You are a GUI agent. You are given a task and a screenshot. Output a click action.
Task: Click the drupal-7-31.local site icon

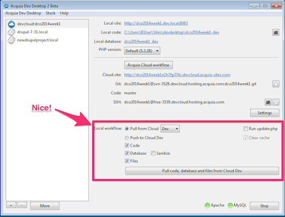click(x=11, y=32)
